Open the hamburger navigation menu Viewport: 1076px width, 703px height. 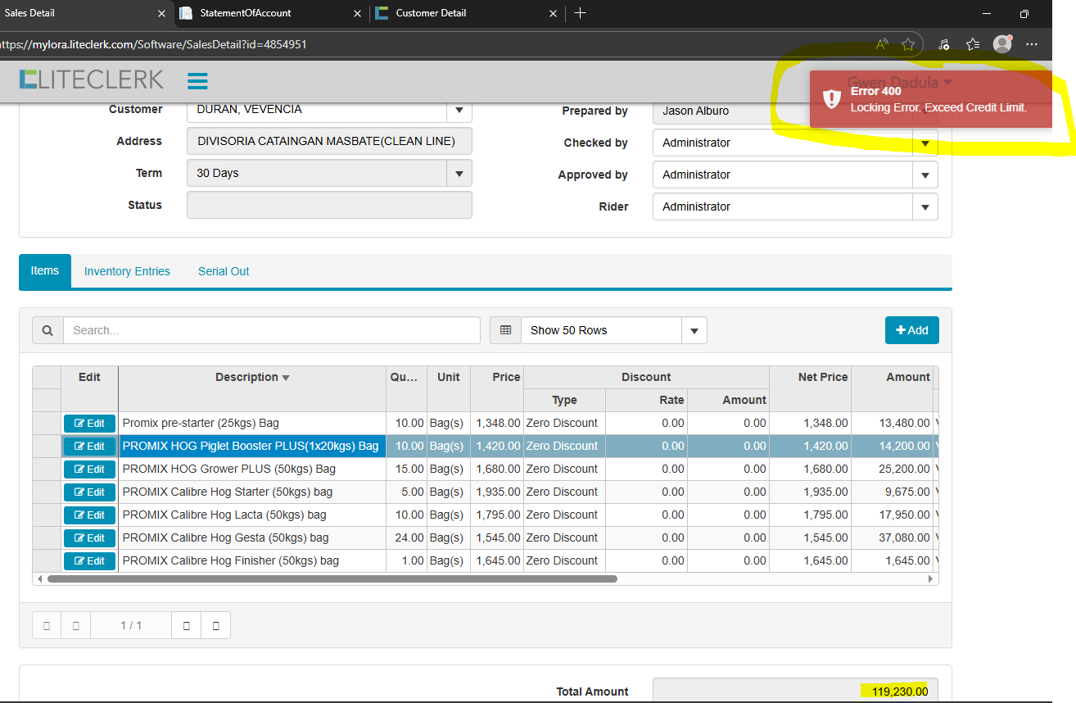pyautogui.click(x=197, y=80)
